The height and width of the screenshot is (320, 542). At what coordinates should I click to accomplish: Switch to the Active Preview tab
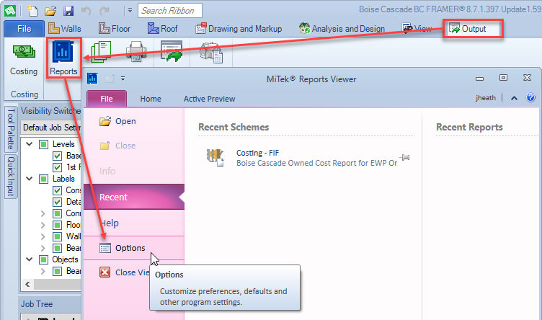(x=209, y=99)
